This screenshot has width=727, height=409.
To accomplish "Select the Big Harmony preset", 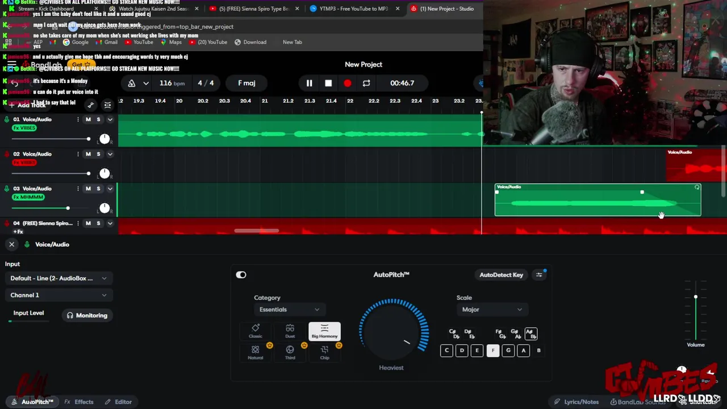I will point(324,331).
